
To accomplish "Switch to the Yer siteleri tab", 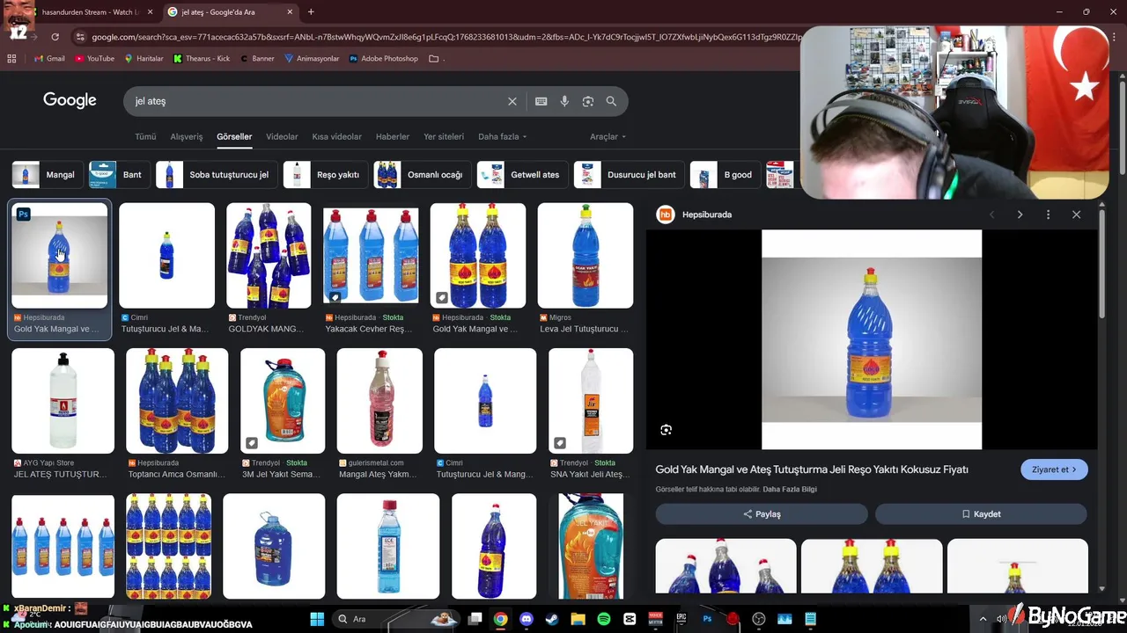I will (444, 137).
